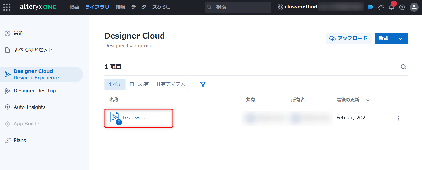Screen dimensions: 422x170
Task: Open the user profile avatar
Action: [414, 7]
